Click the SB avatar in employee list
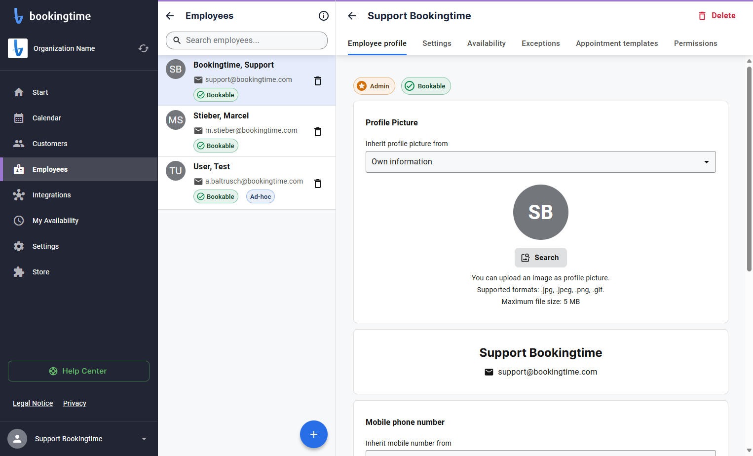This screenshot has width=753, height=456. 176,69
